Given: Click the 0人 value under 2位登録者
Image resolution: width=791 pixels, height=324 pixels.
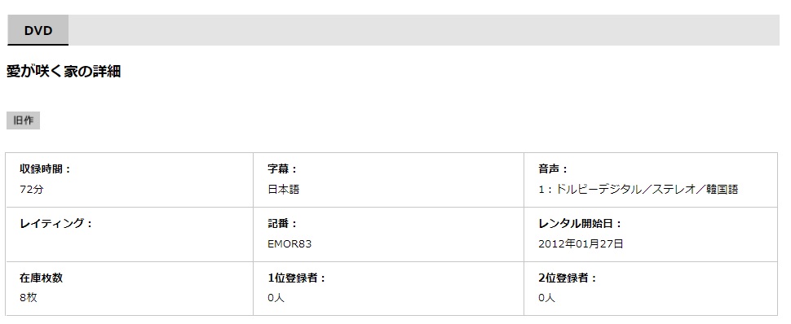Looking at the screenshot, I should 547,298.
